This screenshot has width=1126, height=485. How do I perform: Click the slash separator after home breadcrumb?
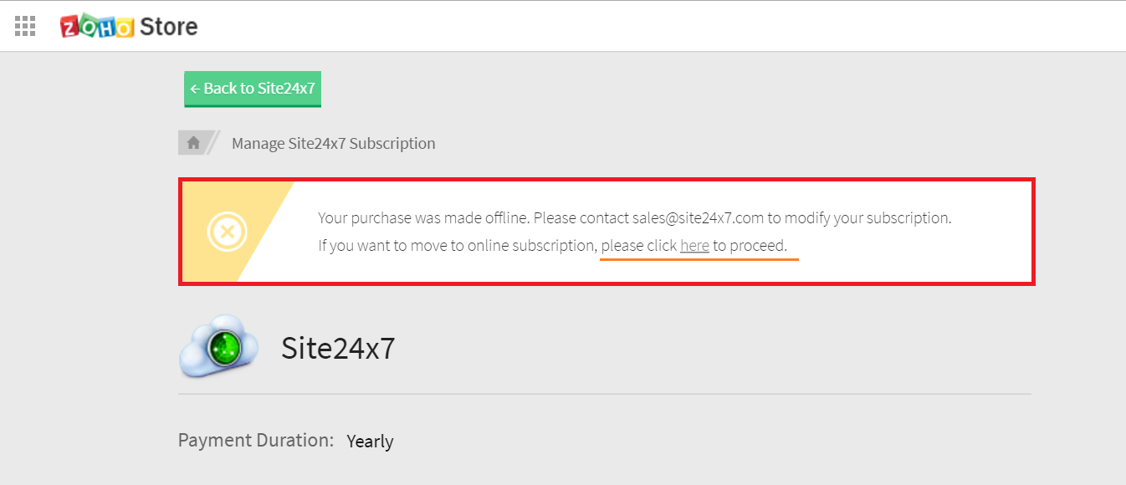click(213, 143)
